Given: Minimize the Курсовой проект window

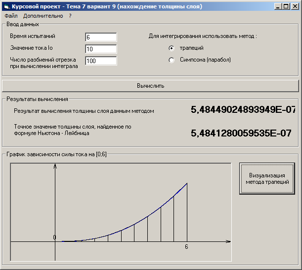Looking at the screenshot, I should (279, 6).
